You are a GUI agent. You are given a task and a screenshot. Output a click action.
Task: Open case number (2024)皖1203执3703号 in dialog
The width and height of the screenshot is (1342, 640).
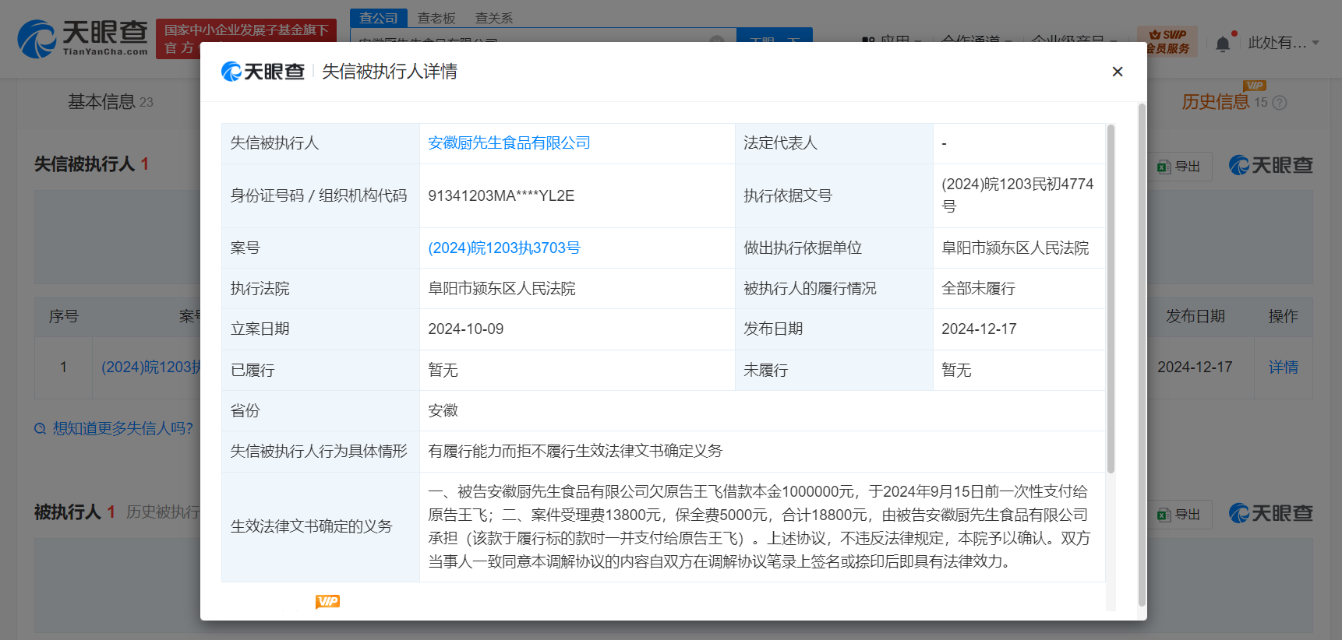tap(504, 248)
